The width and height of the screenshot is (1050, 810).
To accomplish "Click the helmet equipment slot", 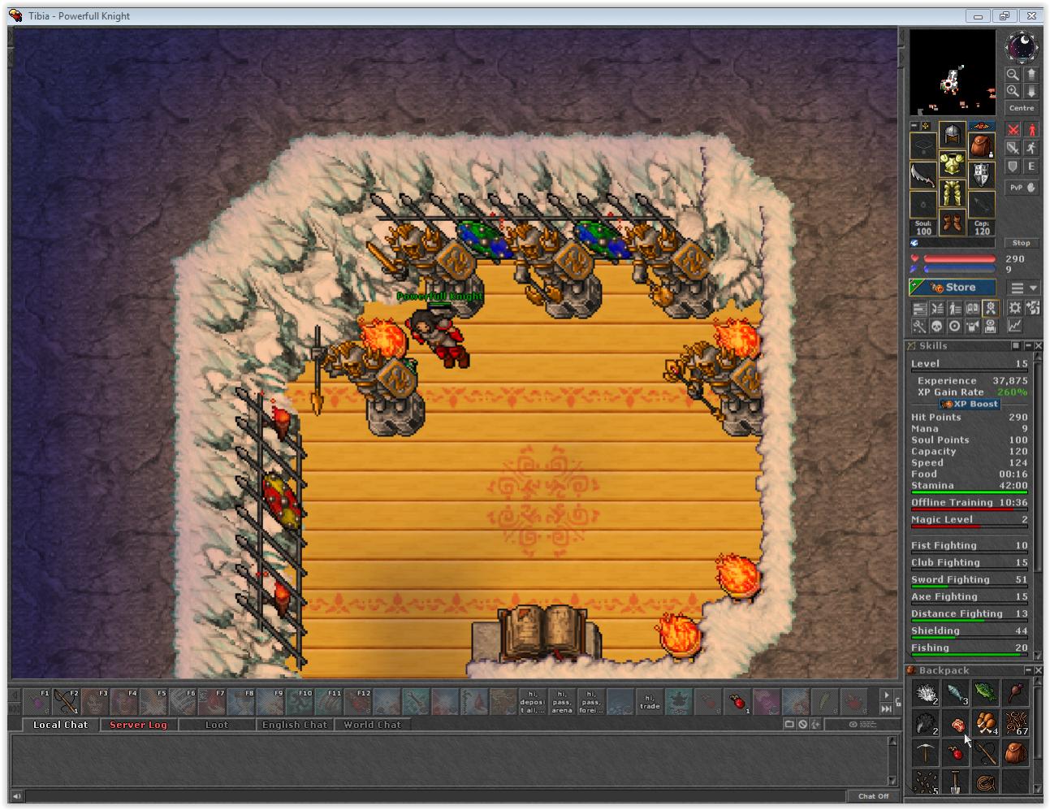I will (952, 135).
